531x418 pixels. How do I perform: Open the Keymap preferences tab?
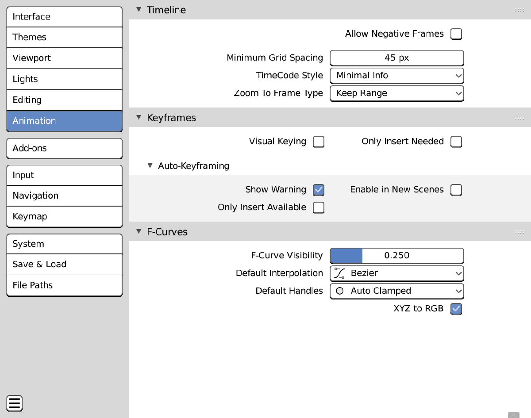click(x=64, y=217)
